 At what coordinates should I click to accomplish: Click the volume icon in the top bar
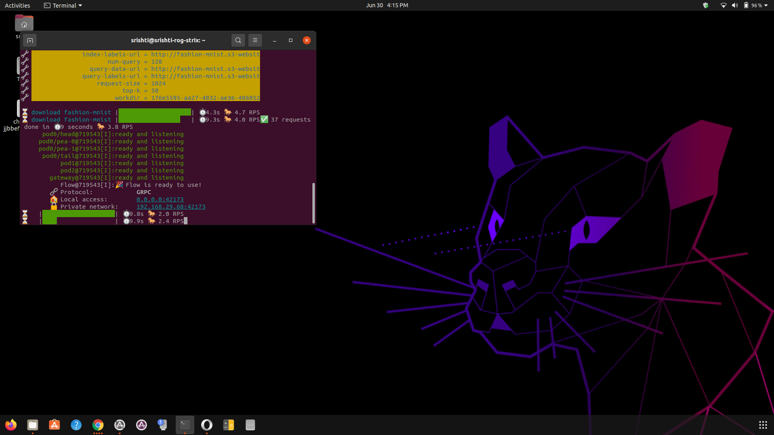click(x=735, y=5)
